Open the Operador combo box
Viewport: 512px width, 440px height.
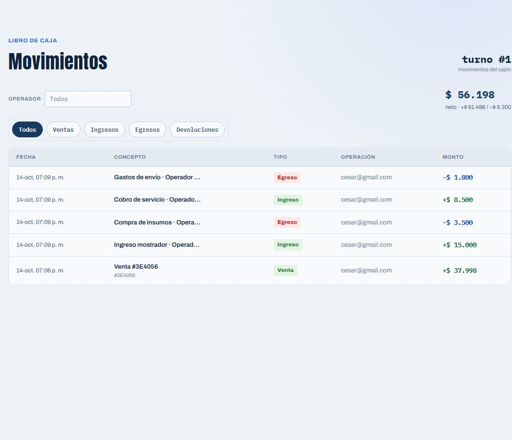pos(88,99)
